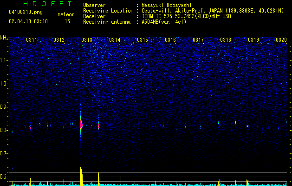Click the meteor count value 15
Screen dimensions: 292x186
[x=67, y=21]
